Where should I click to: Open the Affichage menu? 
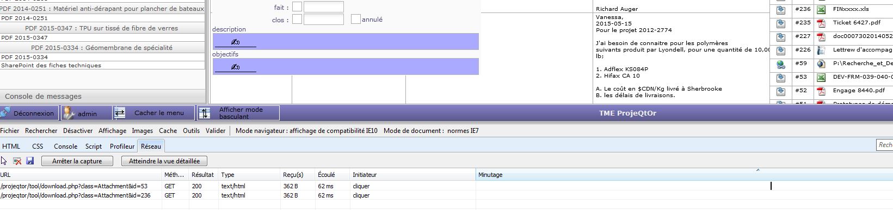tap(112, 131)
